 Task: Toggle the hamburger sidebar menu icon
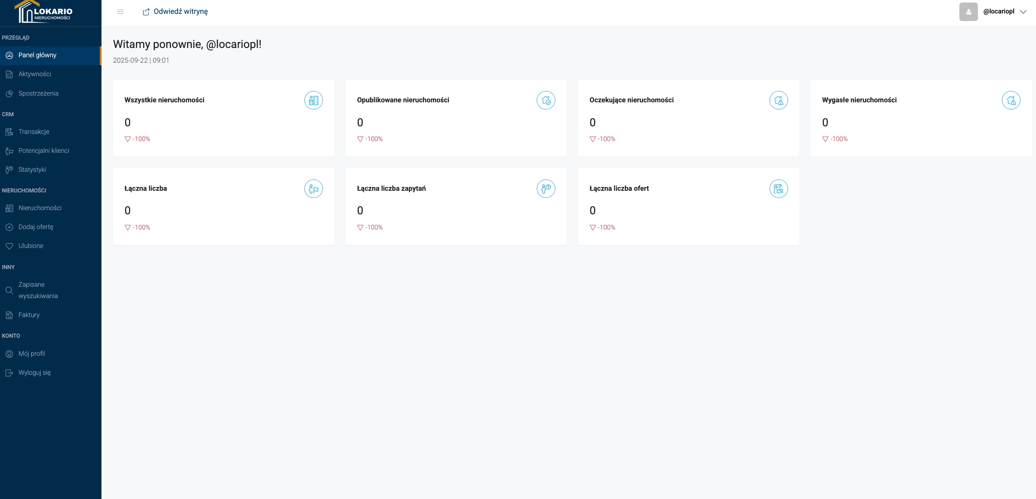click(120, 12)
